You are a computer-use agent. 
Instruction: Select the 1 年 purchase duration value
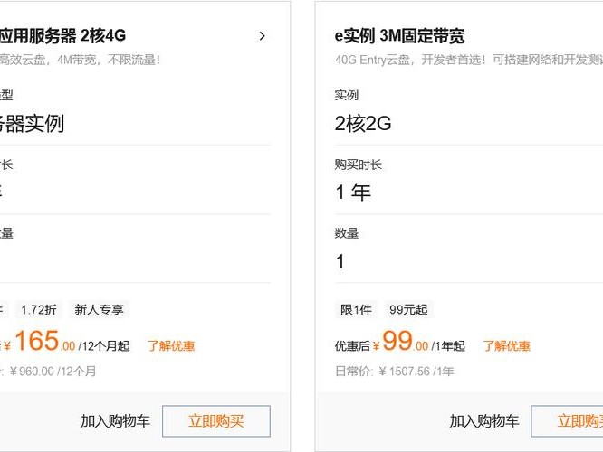click(x=353, y=192)
